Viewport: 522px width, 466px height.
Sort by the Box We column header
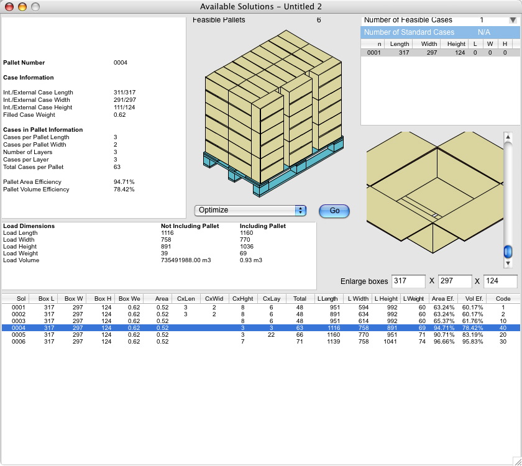(129, 299)
